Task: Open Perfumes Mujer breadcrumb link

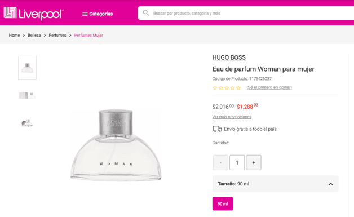Action: 88,35
